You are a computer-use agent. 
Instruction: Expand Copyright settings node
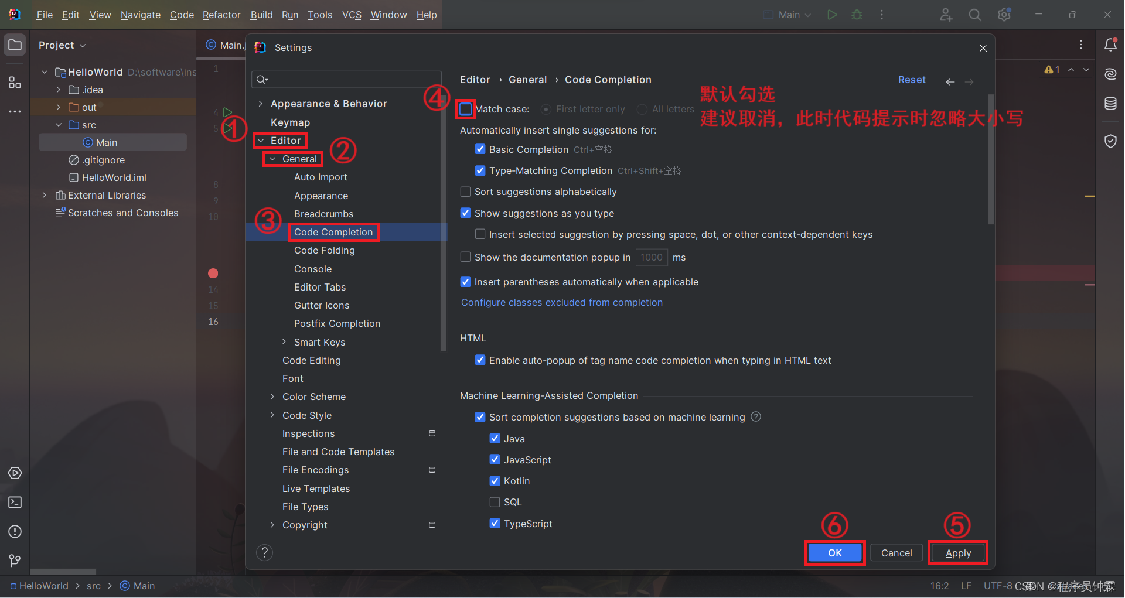pyautogui.click(x=272, y=525)
